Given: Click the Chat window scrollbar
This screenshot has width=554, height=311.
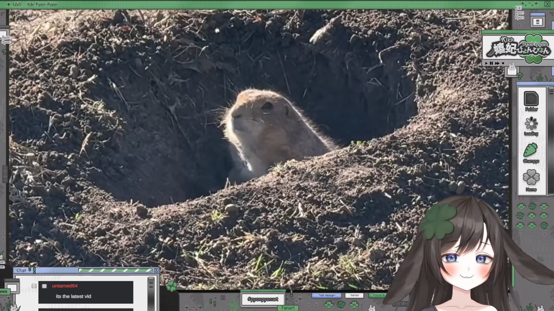Looking at the screenshot, I should pos(151,294).
